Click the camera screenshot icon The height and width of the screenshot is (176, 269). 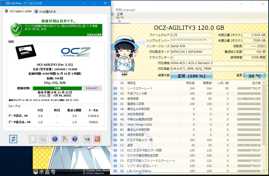pyautogui.click(x=87, y=139)
